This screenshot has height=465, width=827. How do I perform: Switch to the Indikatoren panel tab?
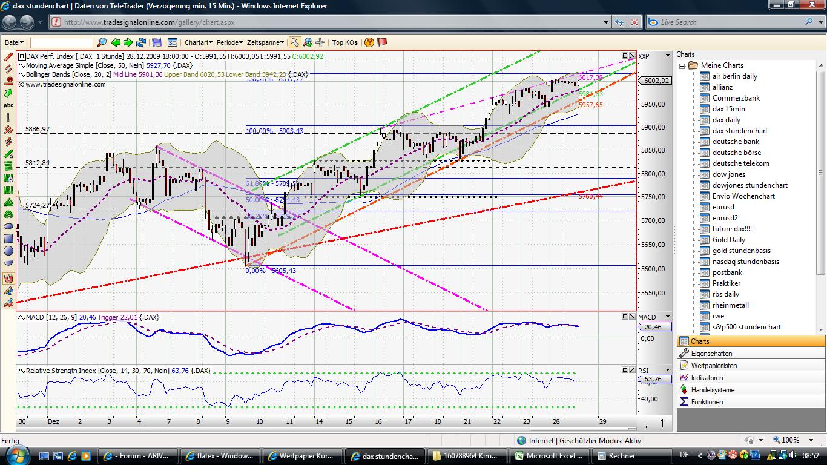click(x=707, y=378)
